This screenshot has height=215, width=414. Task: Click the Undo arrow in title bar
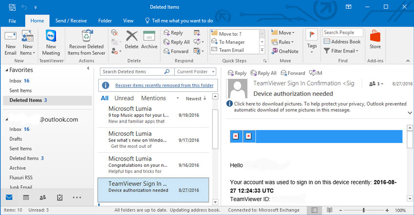(24, 7)
